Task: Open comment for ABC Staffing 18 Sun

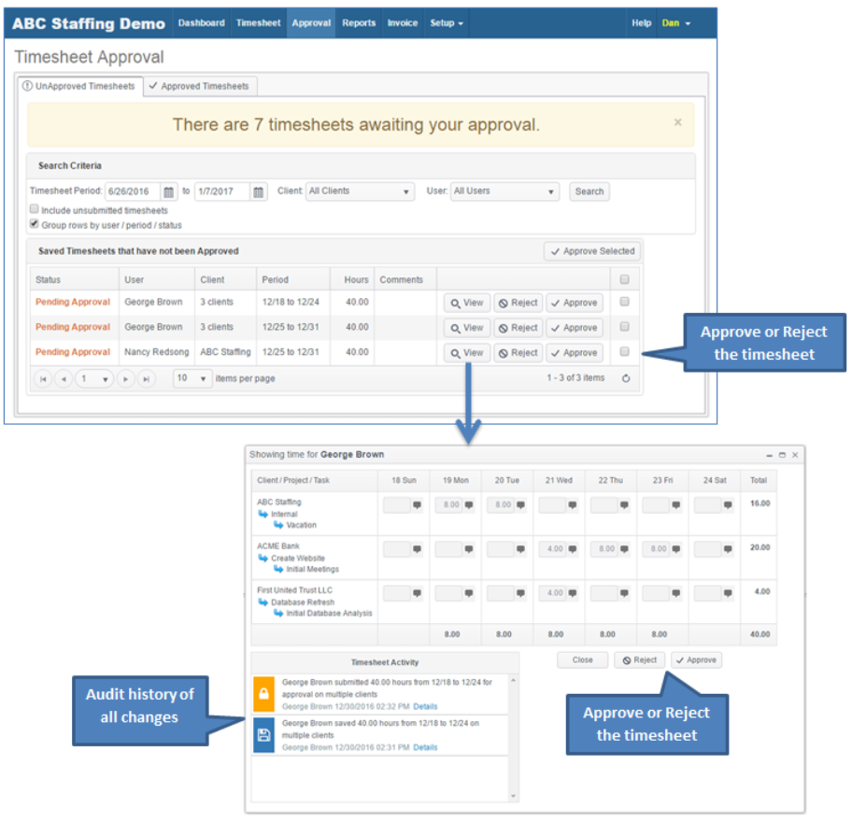Action: 417,504
